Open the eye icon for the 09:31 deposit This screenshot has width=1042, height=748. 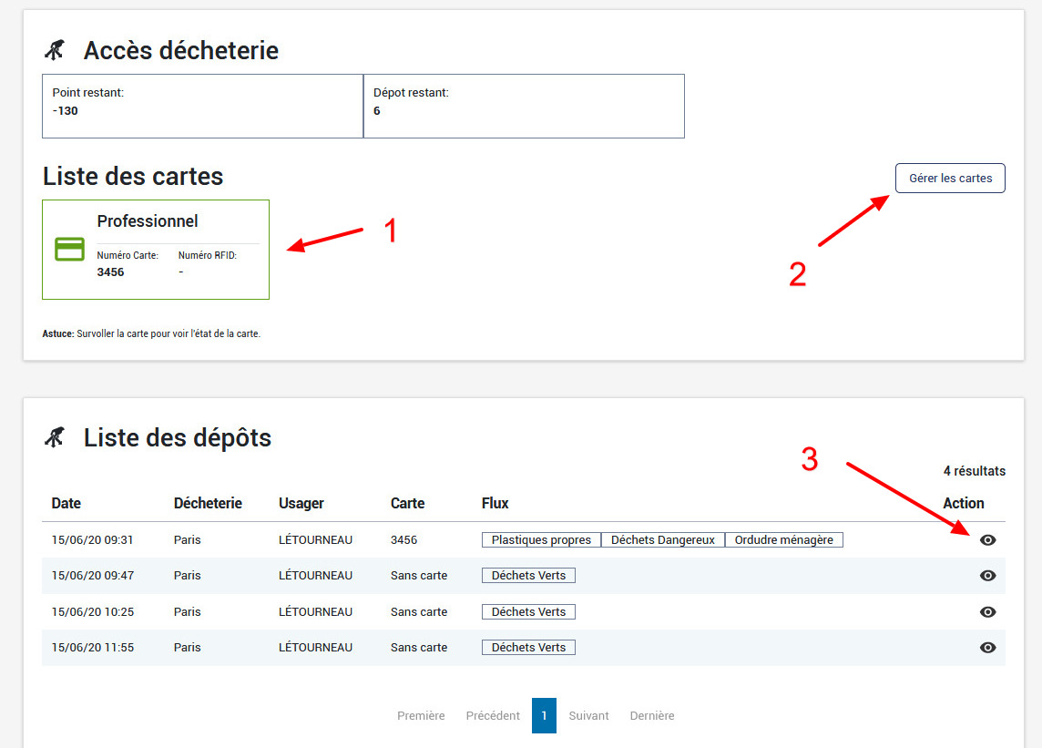987,539
